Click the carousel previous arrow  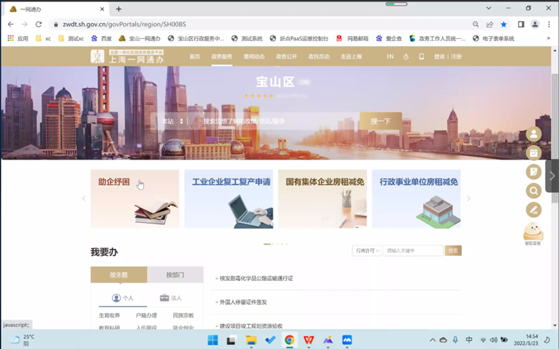[84, 198]
